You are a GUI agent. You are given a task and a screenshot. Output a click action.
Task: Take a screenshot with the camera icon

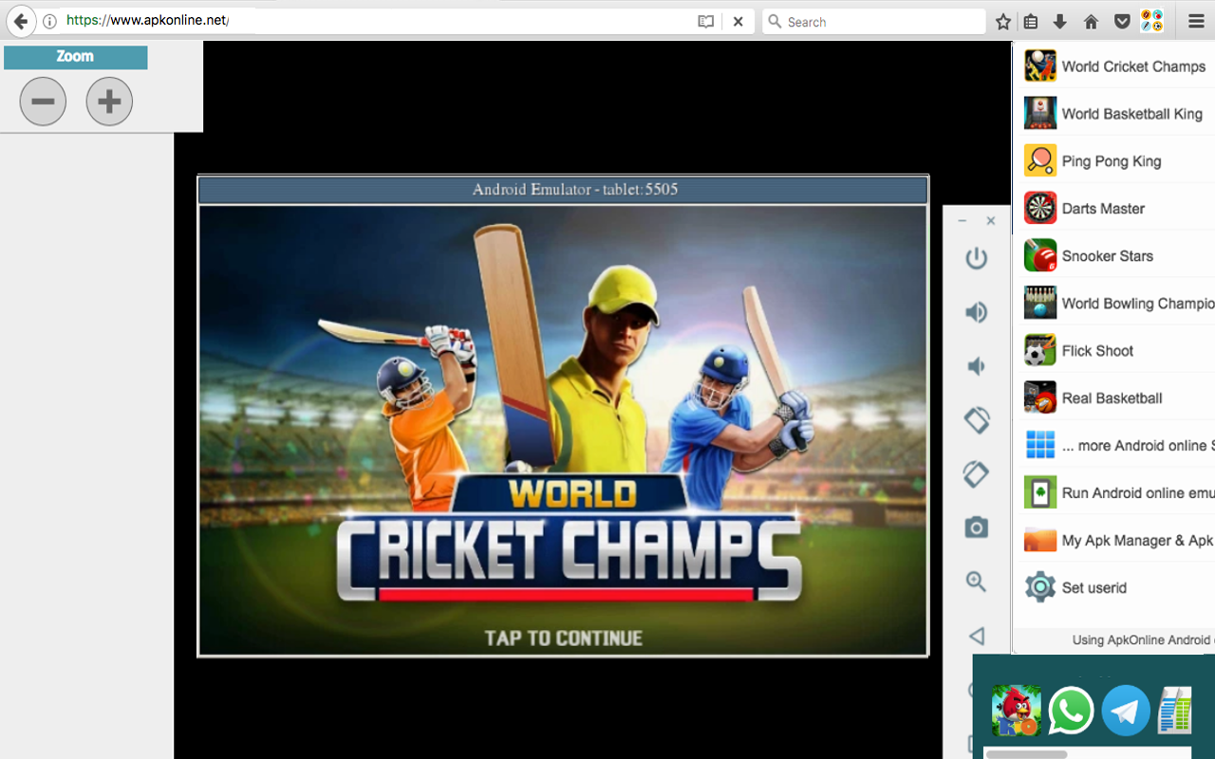pos(976,528)
